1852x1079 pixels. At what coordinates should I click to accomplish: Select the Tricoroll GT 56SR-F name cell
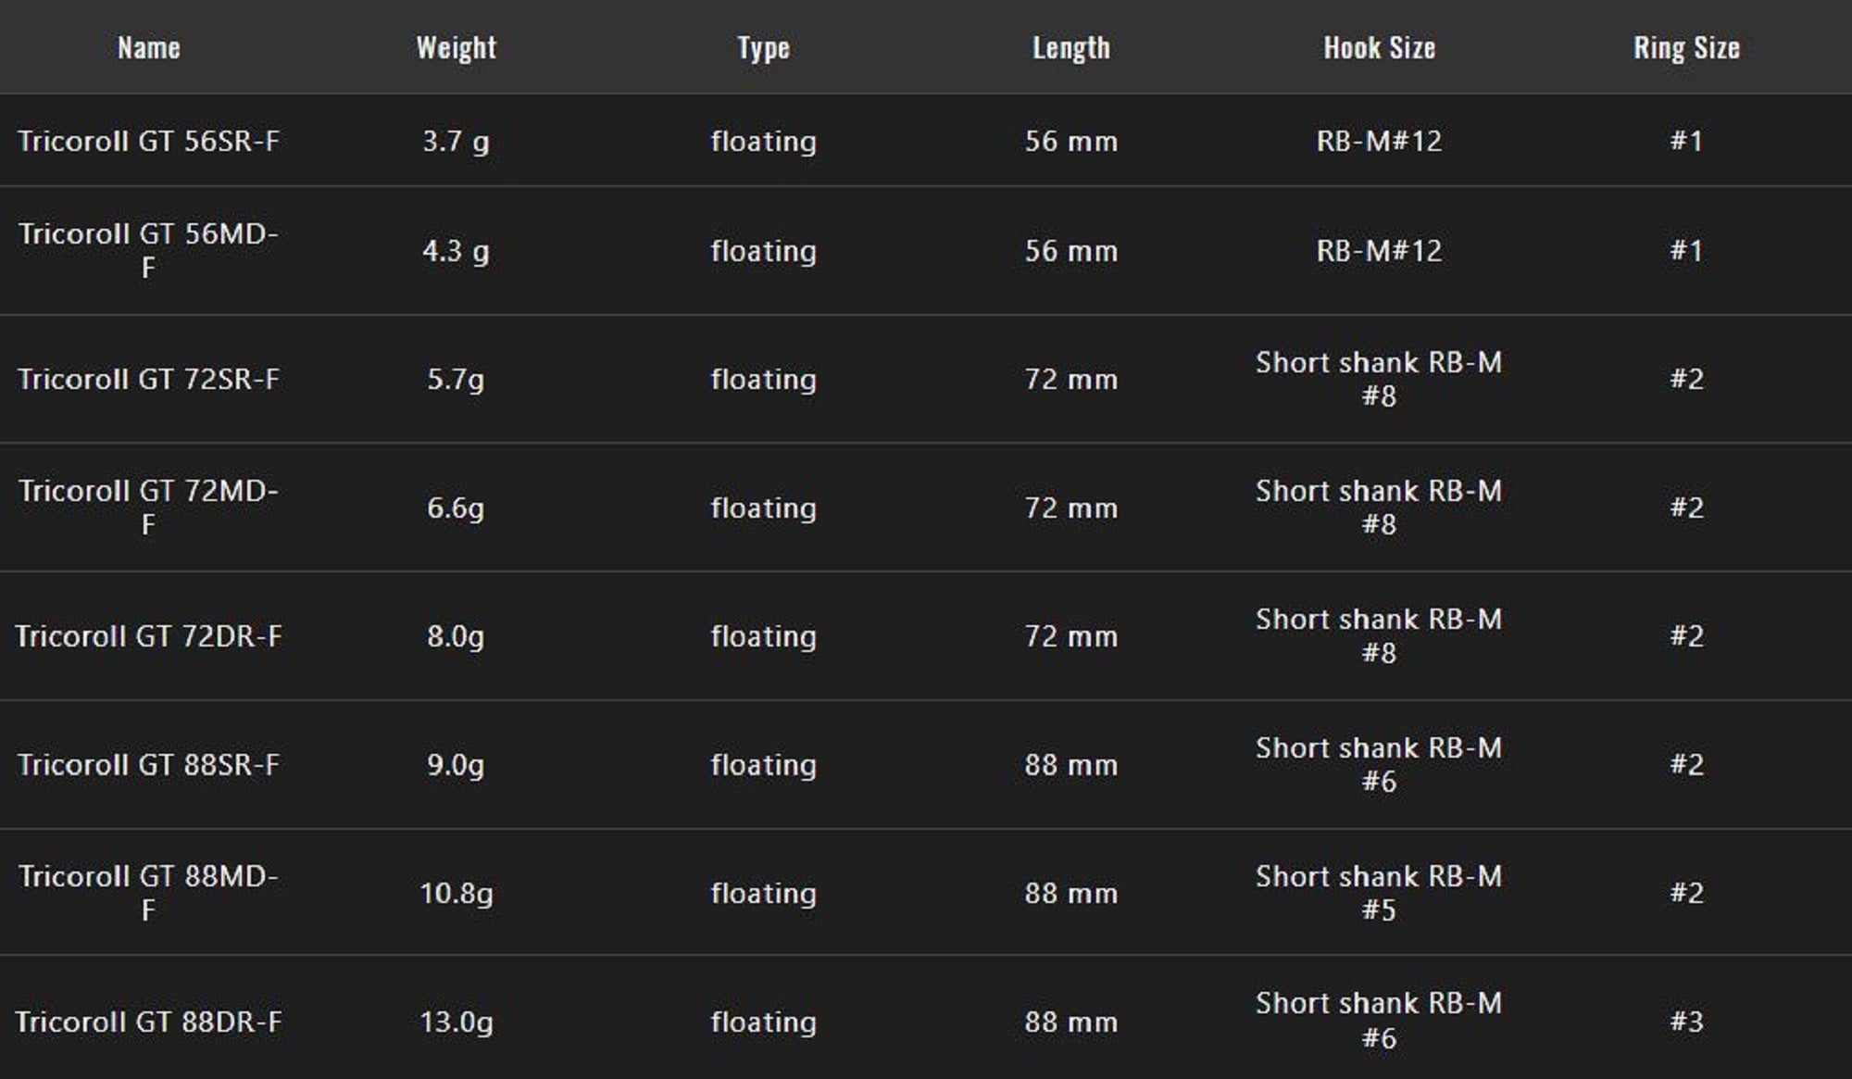148,141
